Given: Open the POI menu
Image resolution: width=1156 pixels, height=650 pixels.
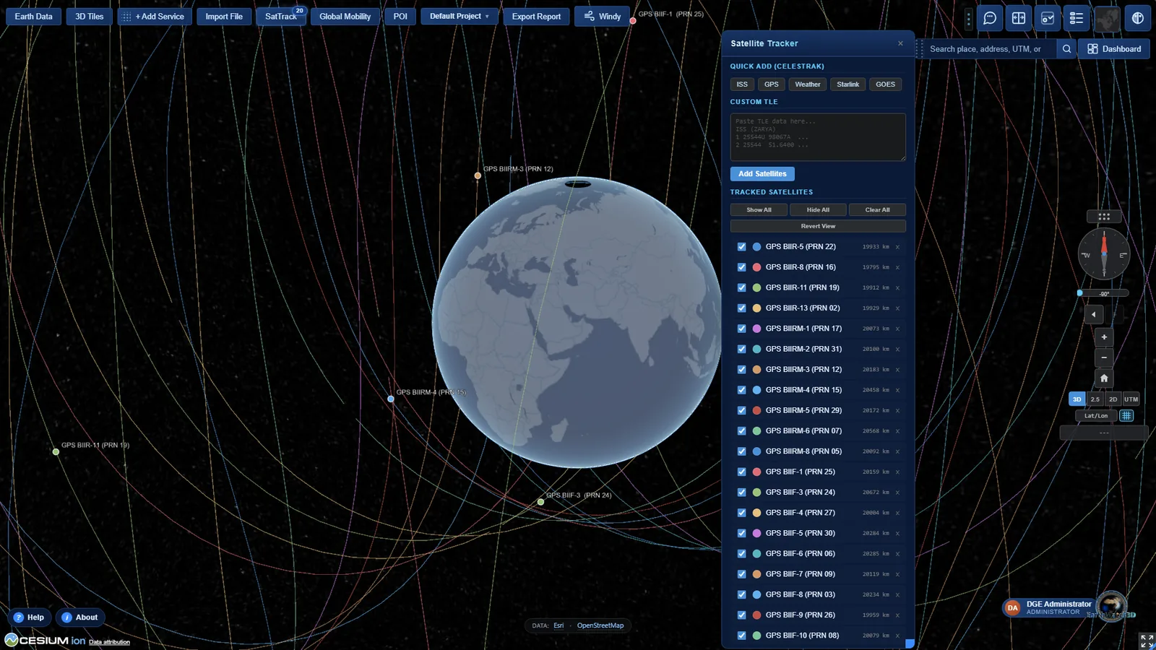Looking at the screenshot, I should (x=400, y=16).
